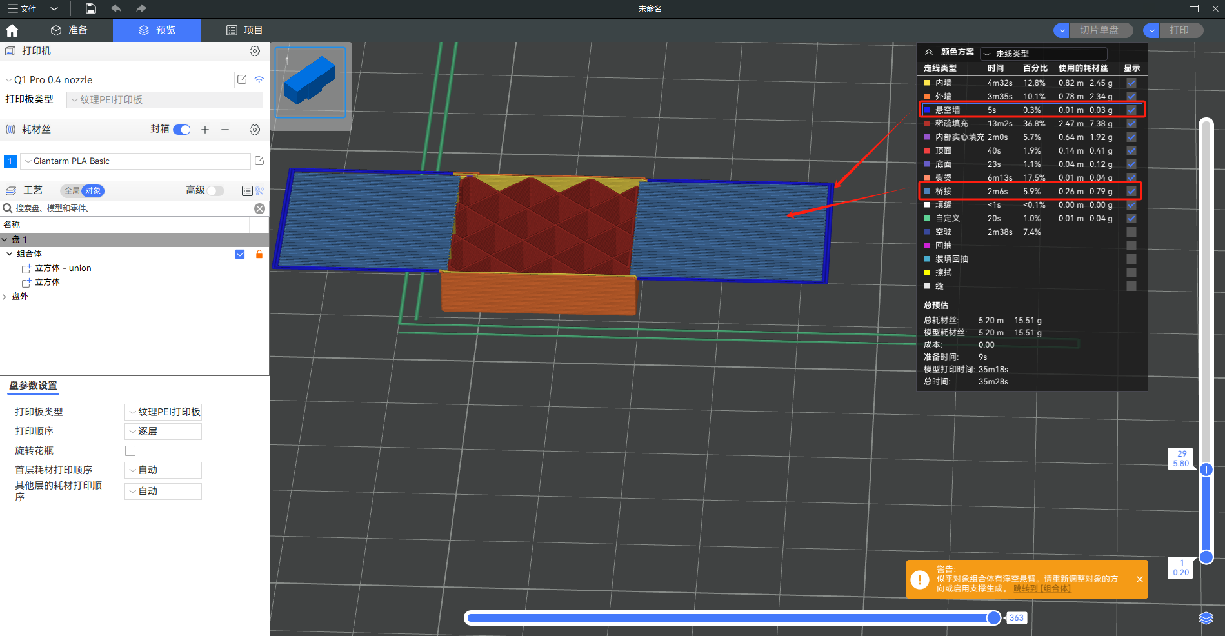This screenshot has width=1225, height=636.
Task: Open printer settings gear icon
Action: coord(255,51)
